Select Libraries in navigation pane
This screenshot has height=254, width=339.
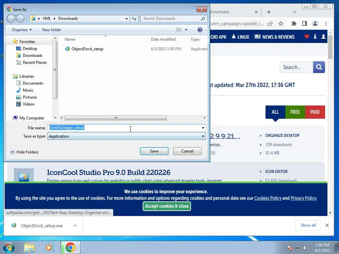click(x=26, y=76)
